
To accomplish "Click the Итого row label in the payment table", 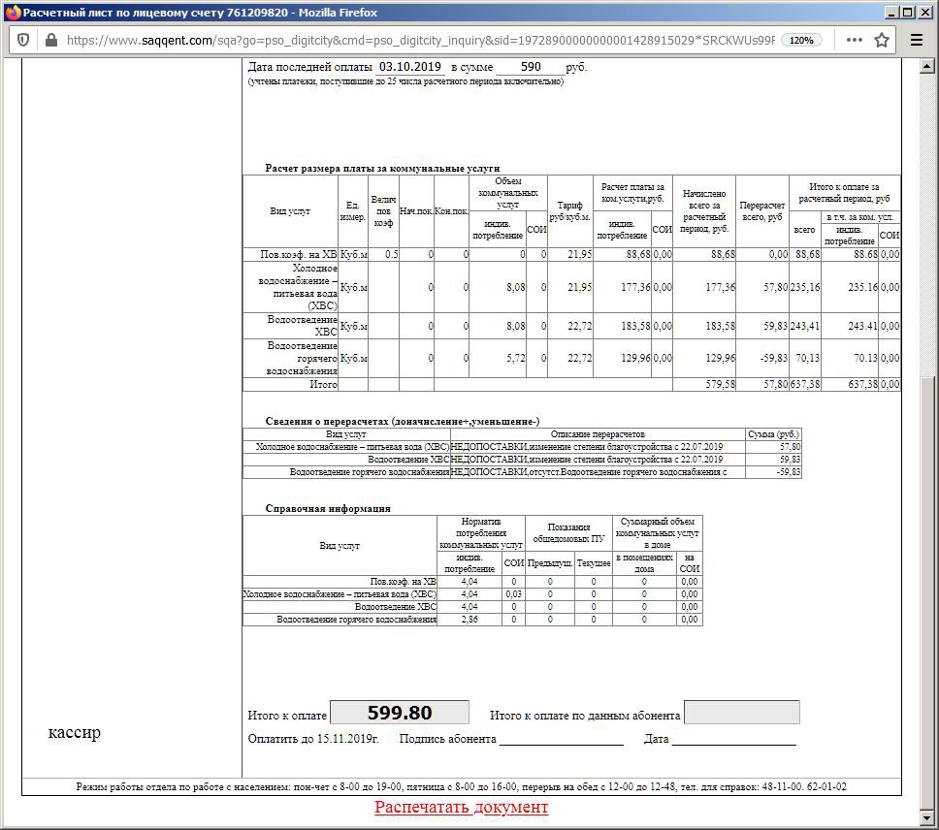I will (x=323, y=384).
